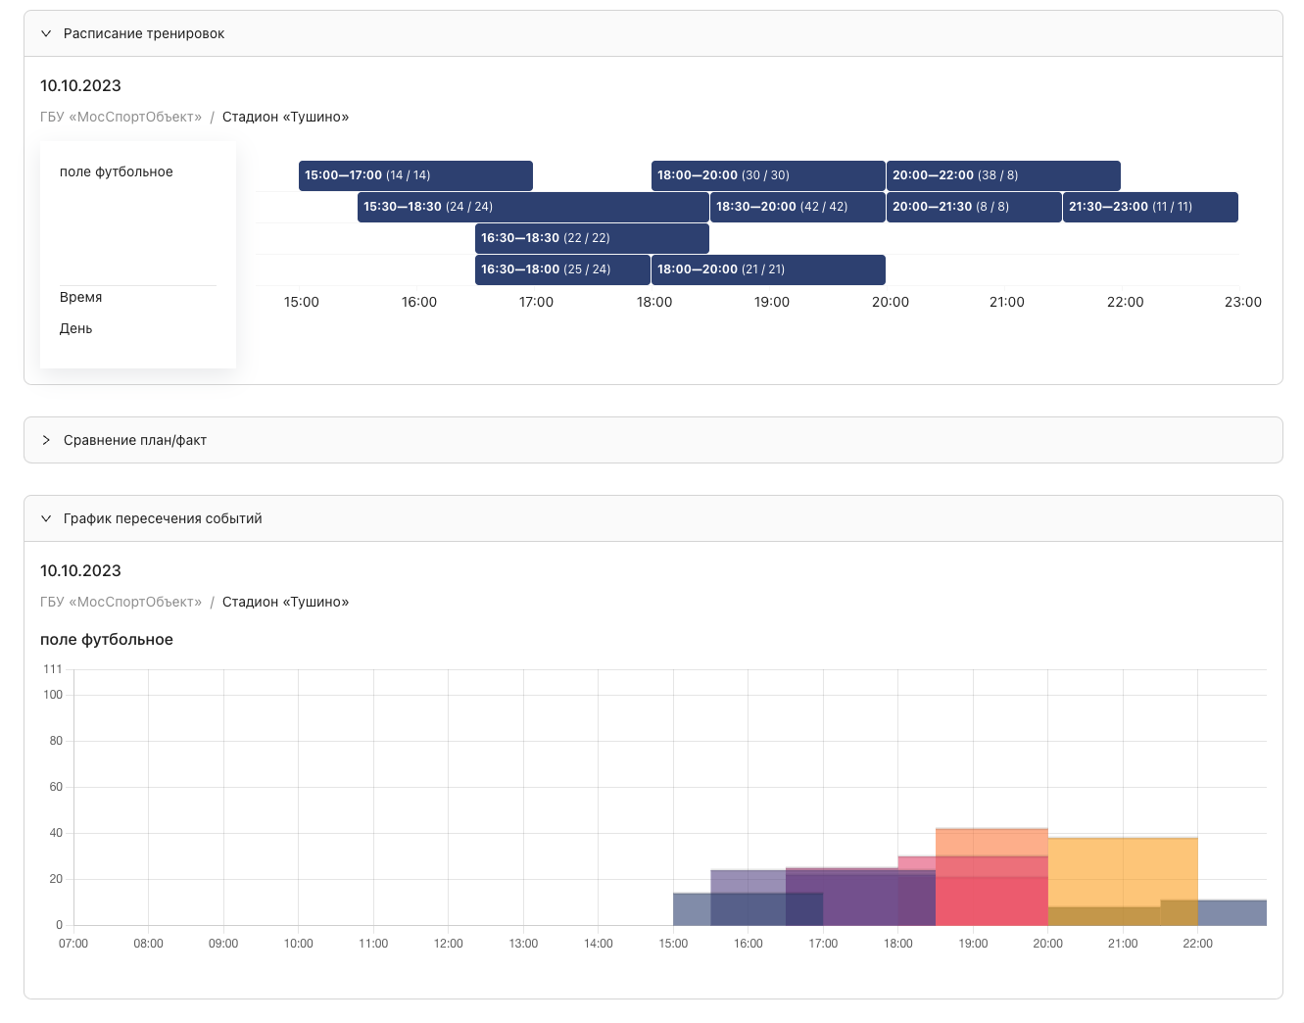
Task: Open the 18:00—20:00 (21 / 21) session
Action: pos(768,269)
